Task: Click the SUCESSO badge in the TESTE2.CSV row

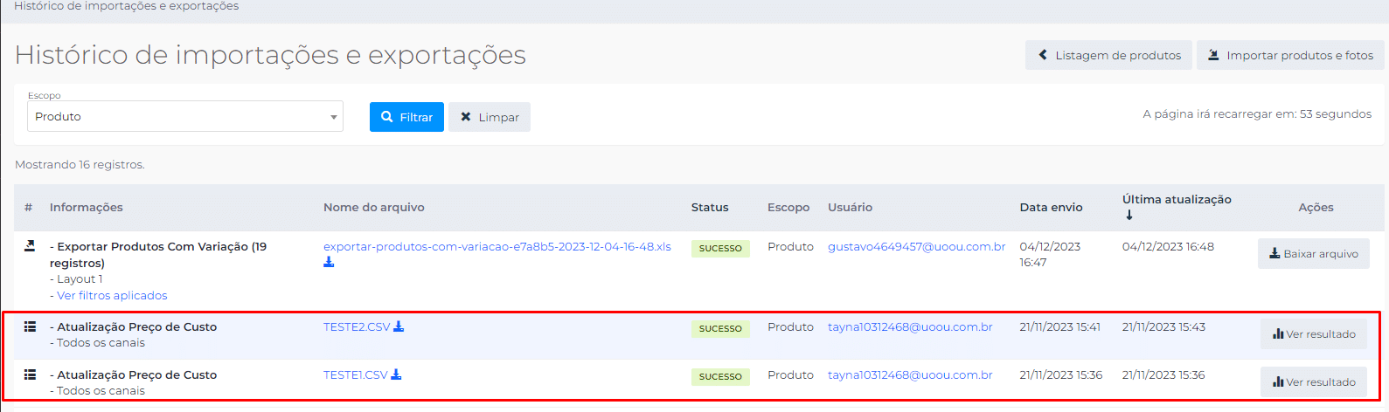Action: tap(720, 329)
